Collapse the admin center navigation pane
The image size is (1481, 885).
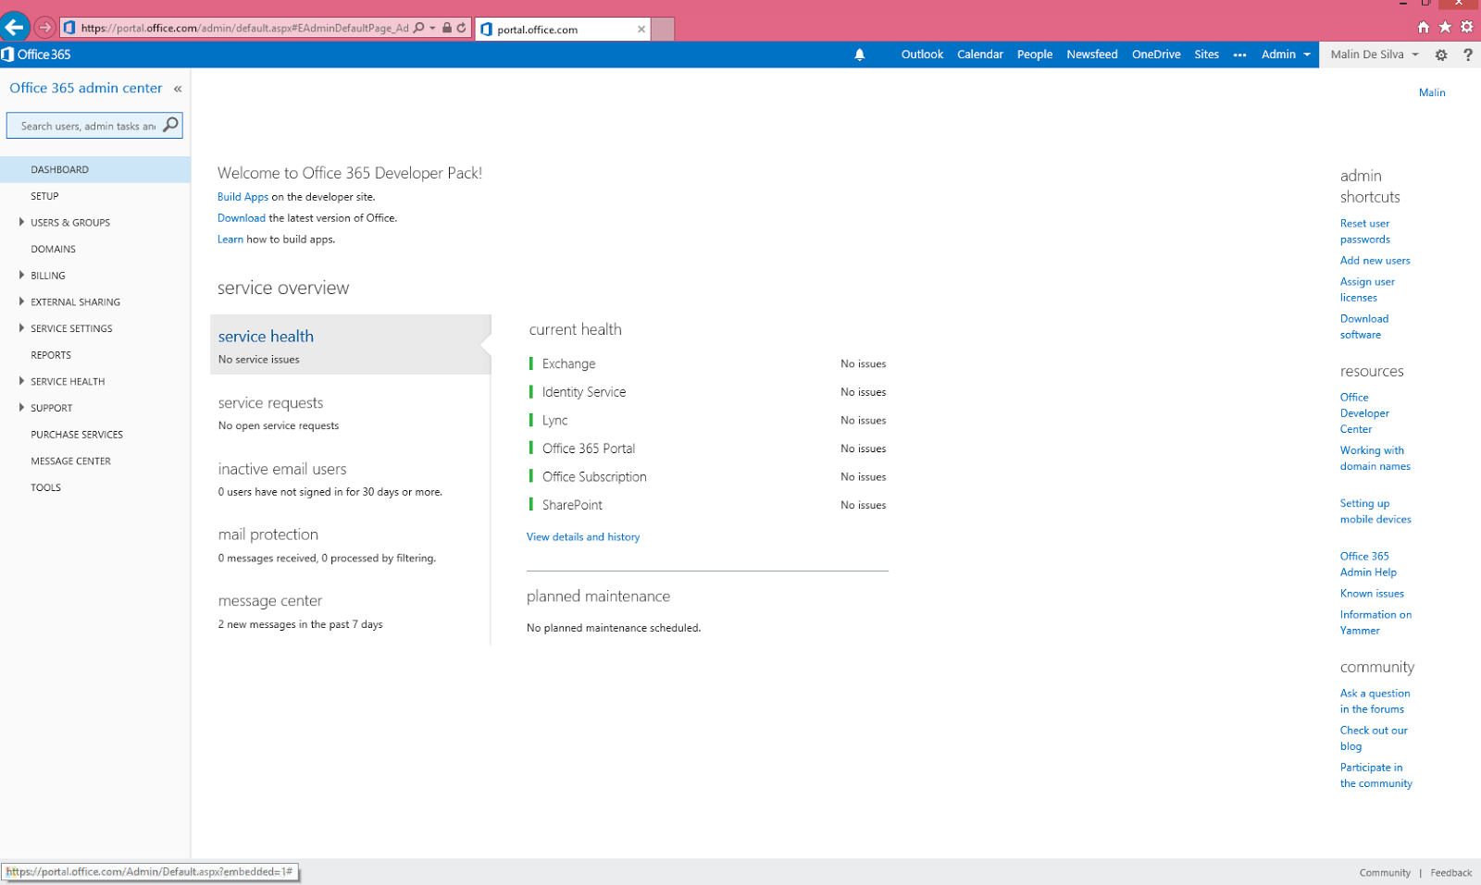pos(178,89)
